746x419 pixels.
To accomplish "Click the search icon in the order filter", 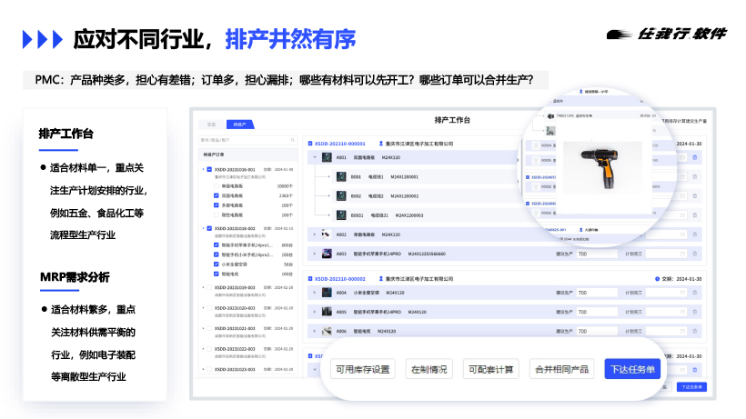I will 293,140.
